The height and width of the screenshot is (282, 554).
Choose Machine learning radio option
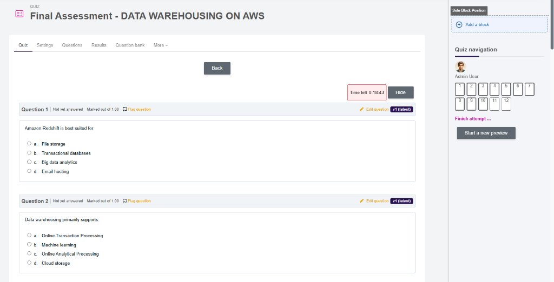29,244
